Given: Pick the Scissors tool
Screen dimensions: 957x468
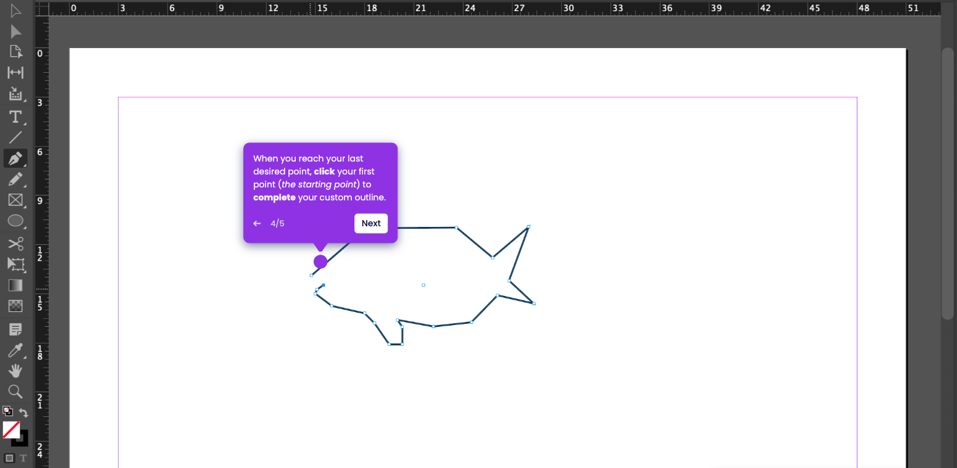Looking at the screenshot, I should [x=15, y=244].
